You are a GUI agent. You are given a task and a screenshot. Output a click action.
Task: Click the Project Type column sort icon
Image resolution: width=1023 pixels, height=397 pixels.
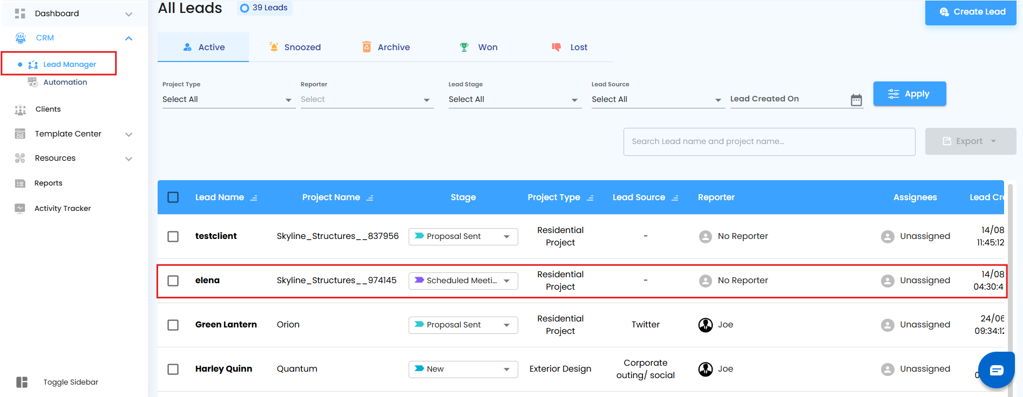pyautogui.click(x=590, y=198)
